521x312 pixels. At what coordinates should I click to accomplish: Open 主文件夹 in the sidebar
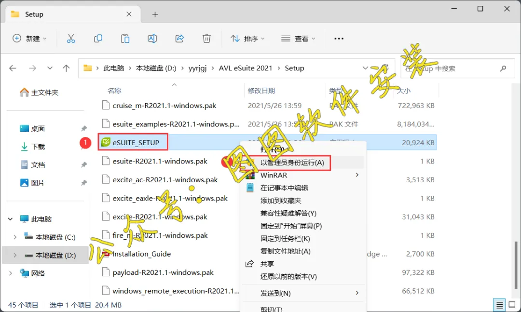[39, 93]
